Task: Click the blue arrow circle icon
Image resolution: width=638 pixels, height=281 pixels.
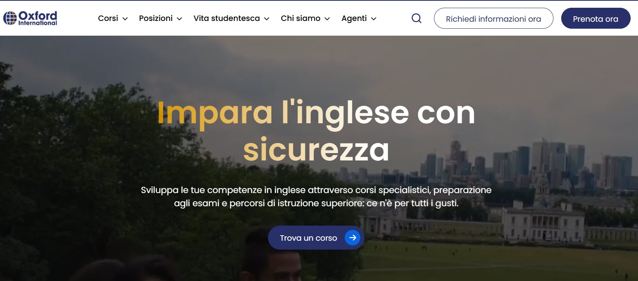Action: 353,238
